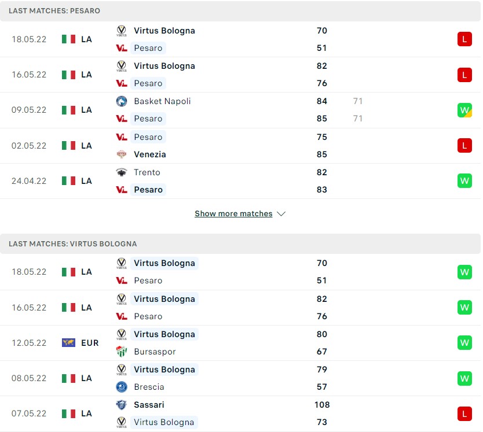Click the W badge on the Basket Napoli match
This screenshot has width=483, height=432.
click(464, 110)
